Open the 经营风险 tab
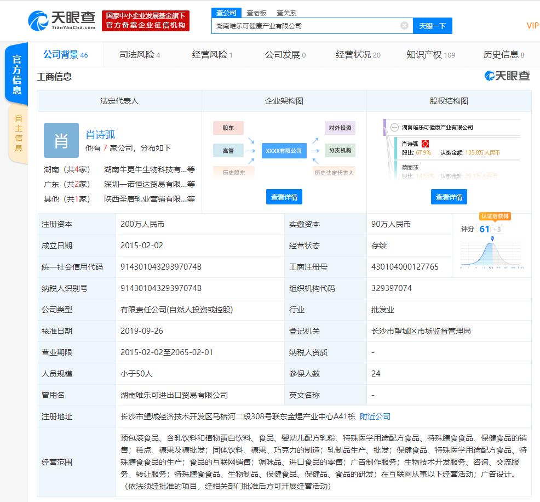 pos(212,54)
